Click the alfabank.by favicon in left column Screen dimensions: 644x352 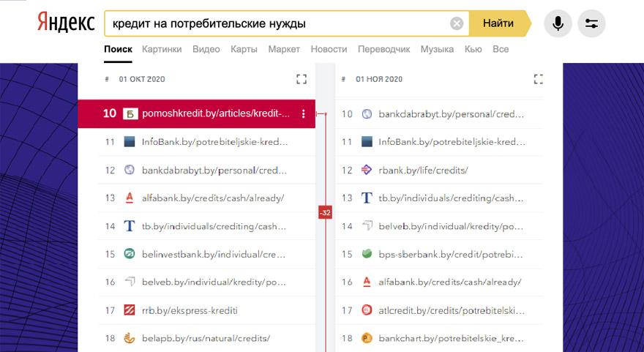[x=130, y=198]
